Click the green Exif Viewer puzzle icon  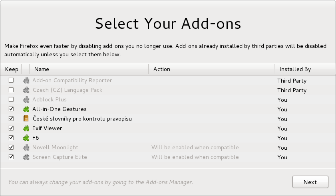tap(26, 128)
